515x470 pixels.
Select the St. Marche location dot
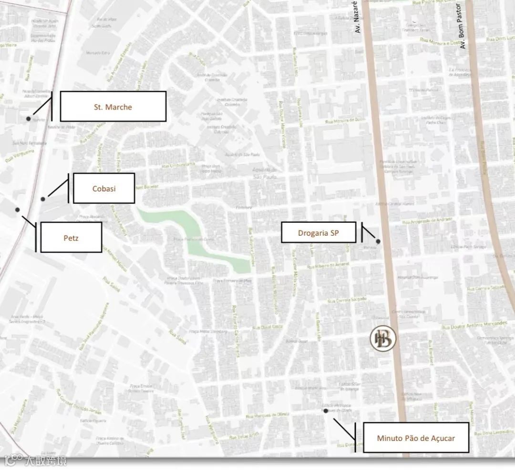pyautogui.click(x=29, y=119)
